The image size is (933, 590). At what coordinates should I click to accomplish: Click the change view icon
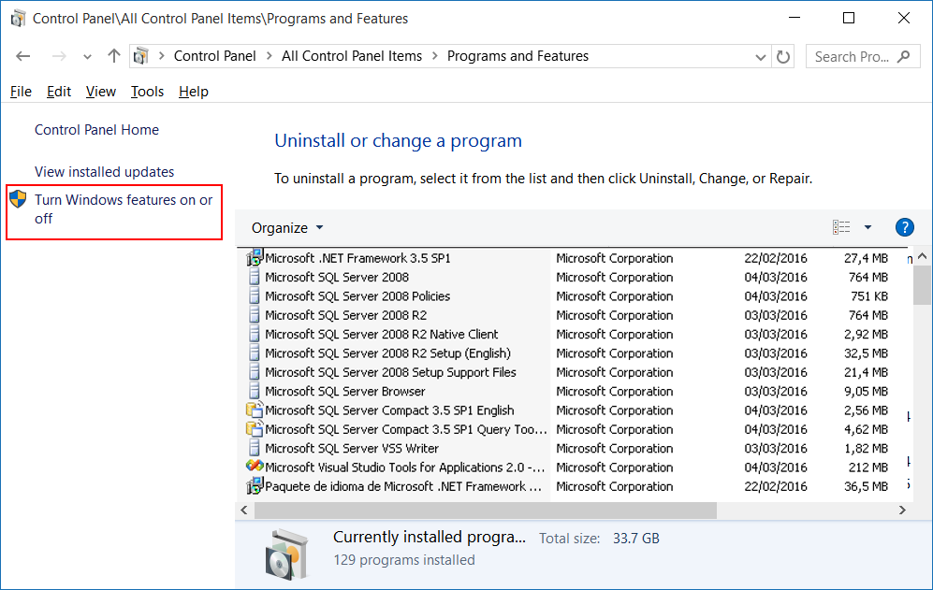pos(841,227)
